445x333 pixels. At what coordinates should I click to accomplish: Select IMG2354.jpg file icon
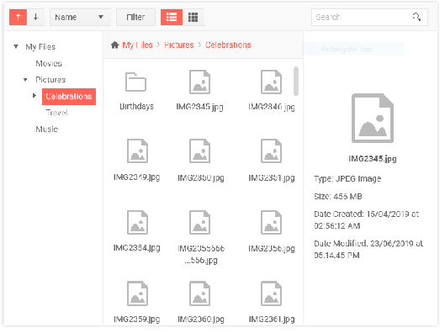[138, 223]
